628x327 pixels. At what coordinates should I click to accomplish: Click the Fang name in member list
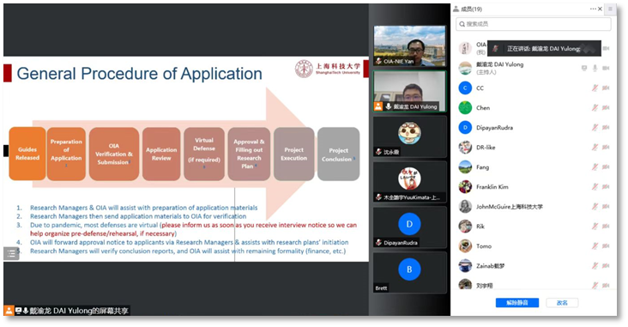pyautogui.click(x=483, y=167)
